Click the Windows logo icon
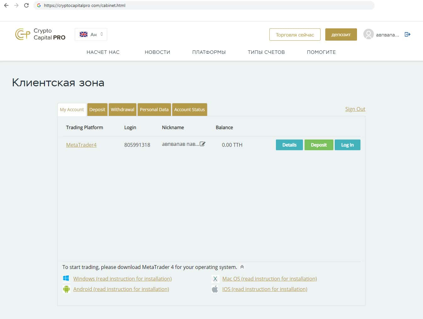This screenshot has height=319, width=423. click(66, 278)
